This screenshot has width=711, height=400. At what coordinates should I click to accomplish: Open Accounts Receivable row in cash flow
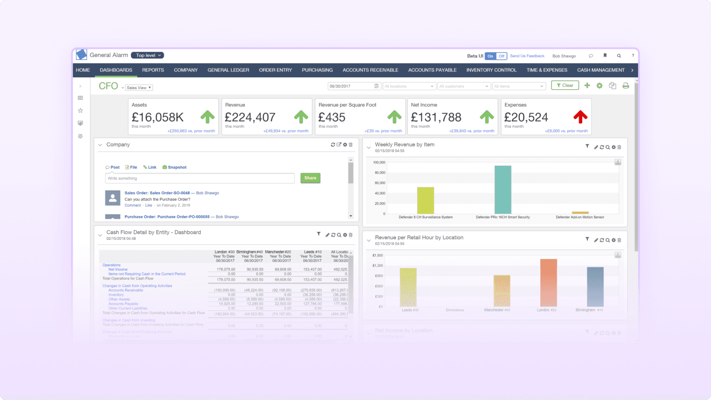coord(126,290)
